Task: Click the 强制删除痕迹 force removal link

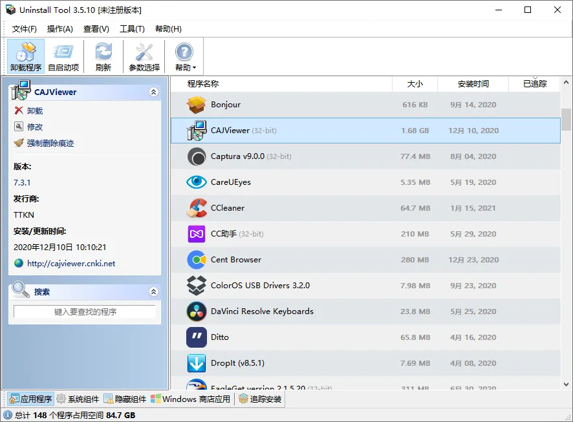Action: [50, 143]
